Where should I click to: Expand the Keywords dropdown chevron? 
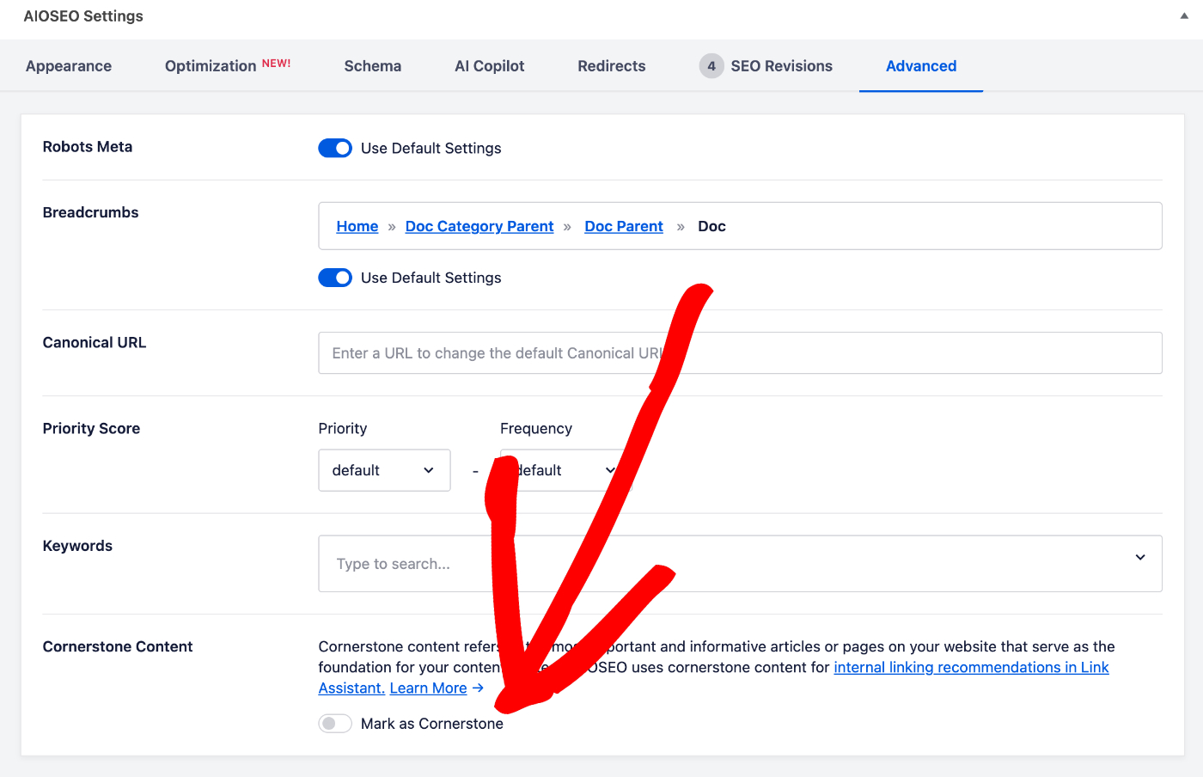[x=1140, y=557]
